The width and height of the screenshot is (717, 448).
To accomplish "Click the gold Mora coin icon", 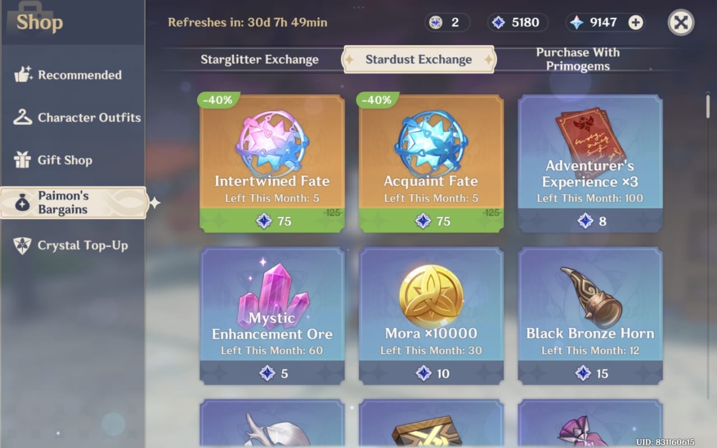I will pos(431,296).
